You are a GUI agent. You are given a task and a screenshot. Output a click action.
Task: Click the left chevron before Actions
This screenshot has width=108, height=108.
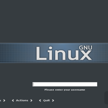(x=13, y=100)
